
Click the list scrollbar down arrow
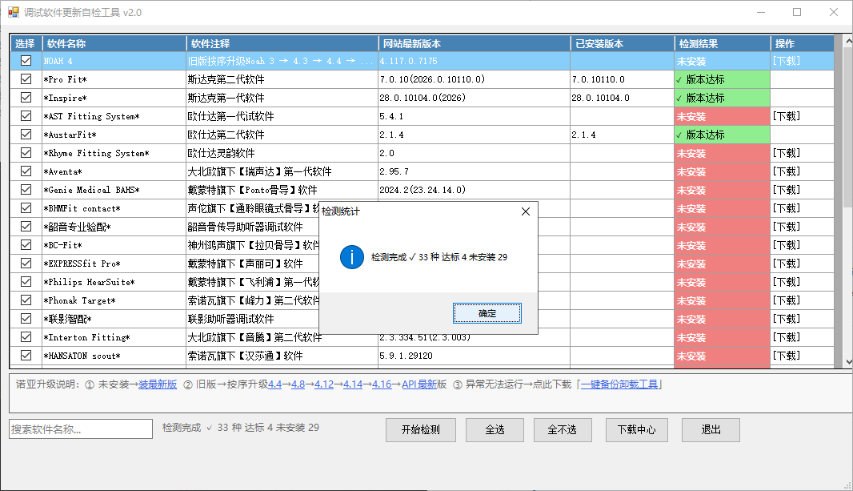[848, 362]
